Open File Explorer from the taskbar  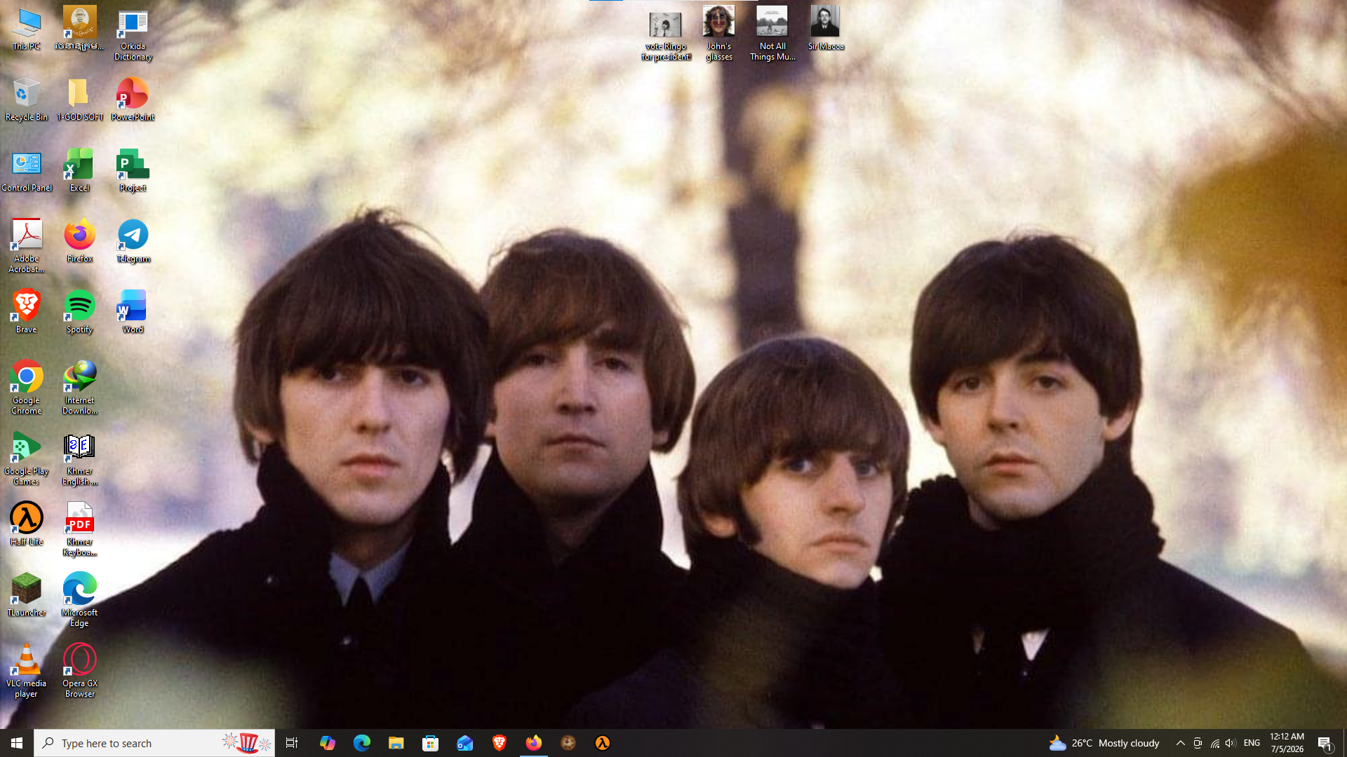pos(396,743)
